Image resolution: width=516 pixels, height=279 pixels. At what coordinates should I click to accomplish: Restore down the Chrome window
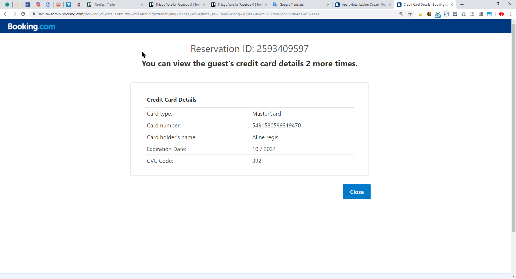497,4
